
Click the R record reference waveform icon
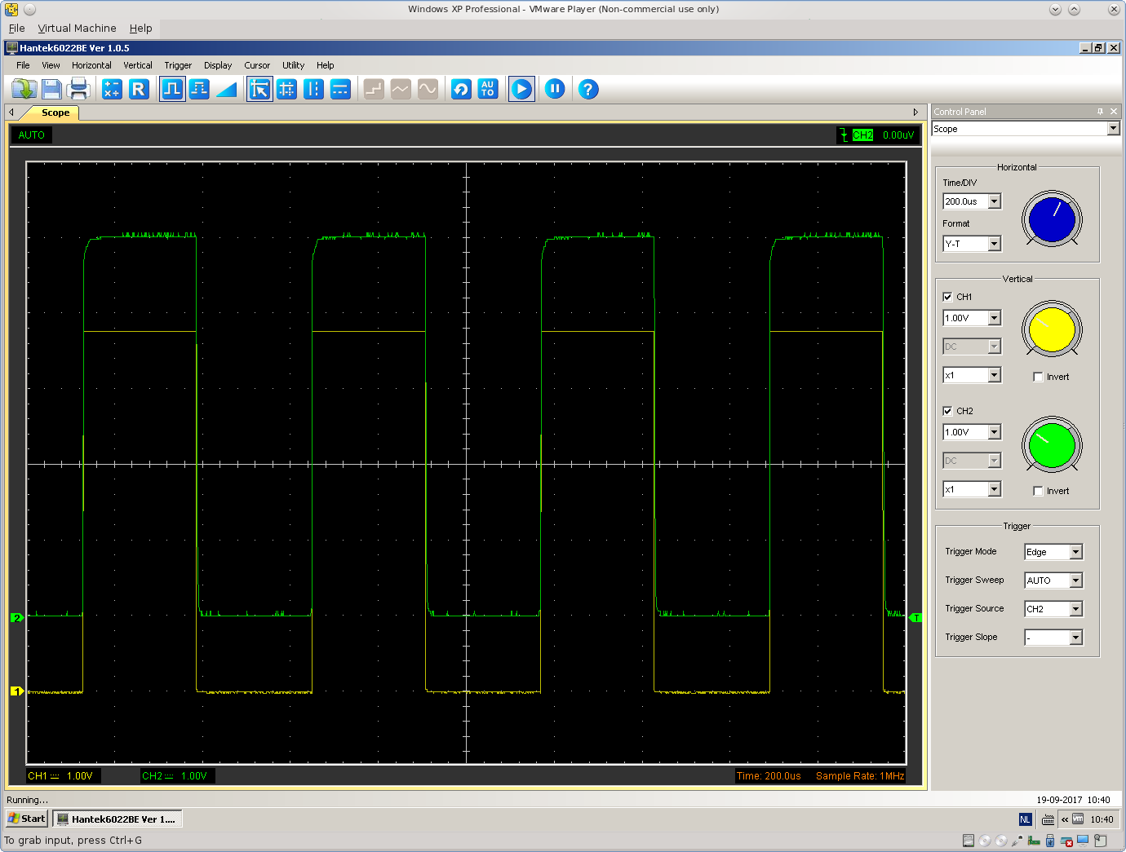tap(140, 89)
